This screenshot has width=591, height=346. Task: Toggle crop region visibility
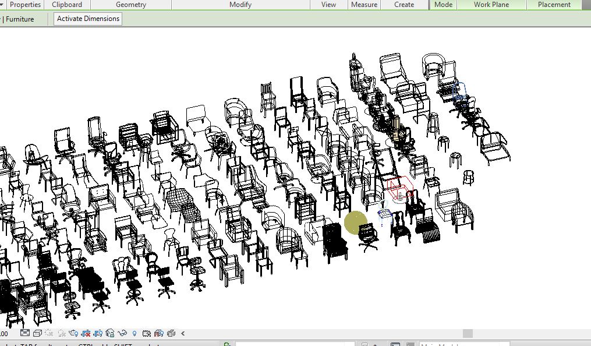click(x=98, y=333)
